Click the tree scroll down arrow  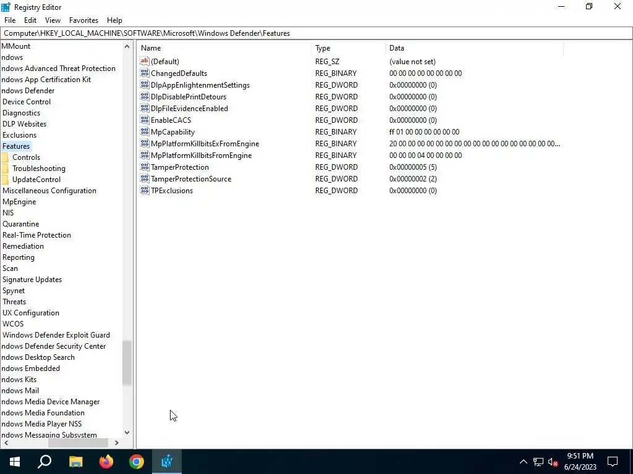coord(127,433)
